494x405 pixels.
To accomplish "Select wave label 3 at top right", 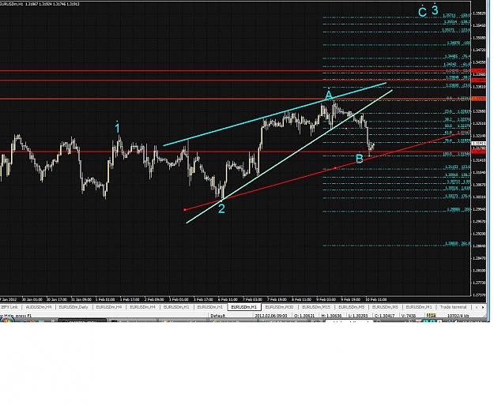I will click(435, 10).
